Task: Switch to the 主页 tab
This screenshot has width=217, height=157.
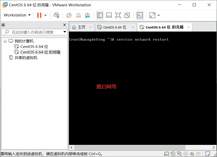Action: 81,27
